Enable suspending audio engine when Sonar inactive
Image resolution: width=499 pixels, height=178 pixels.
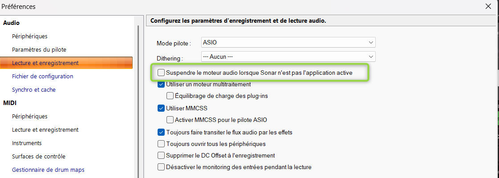(161, 73)
